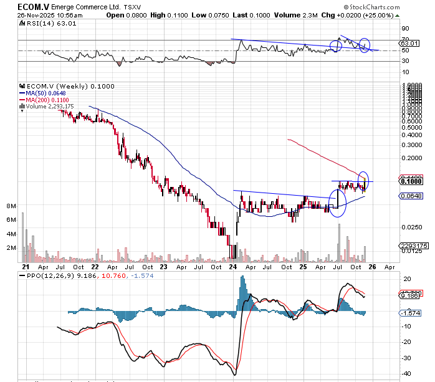Click the 2293175 volume axis tag
The height and width of the screenshot is (382, 435).
[413, 246]
